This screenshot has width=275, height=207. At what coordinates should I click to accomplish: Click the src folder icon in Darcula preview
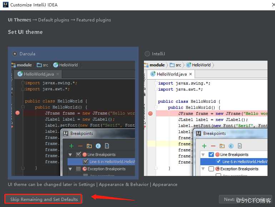39,65
